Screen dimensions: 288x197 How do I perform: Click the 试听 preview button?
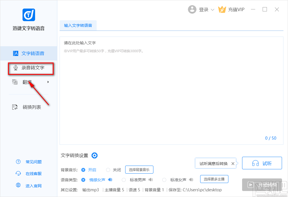[x=262, y=163]
